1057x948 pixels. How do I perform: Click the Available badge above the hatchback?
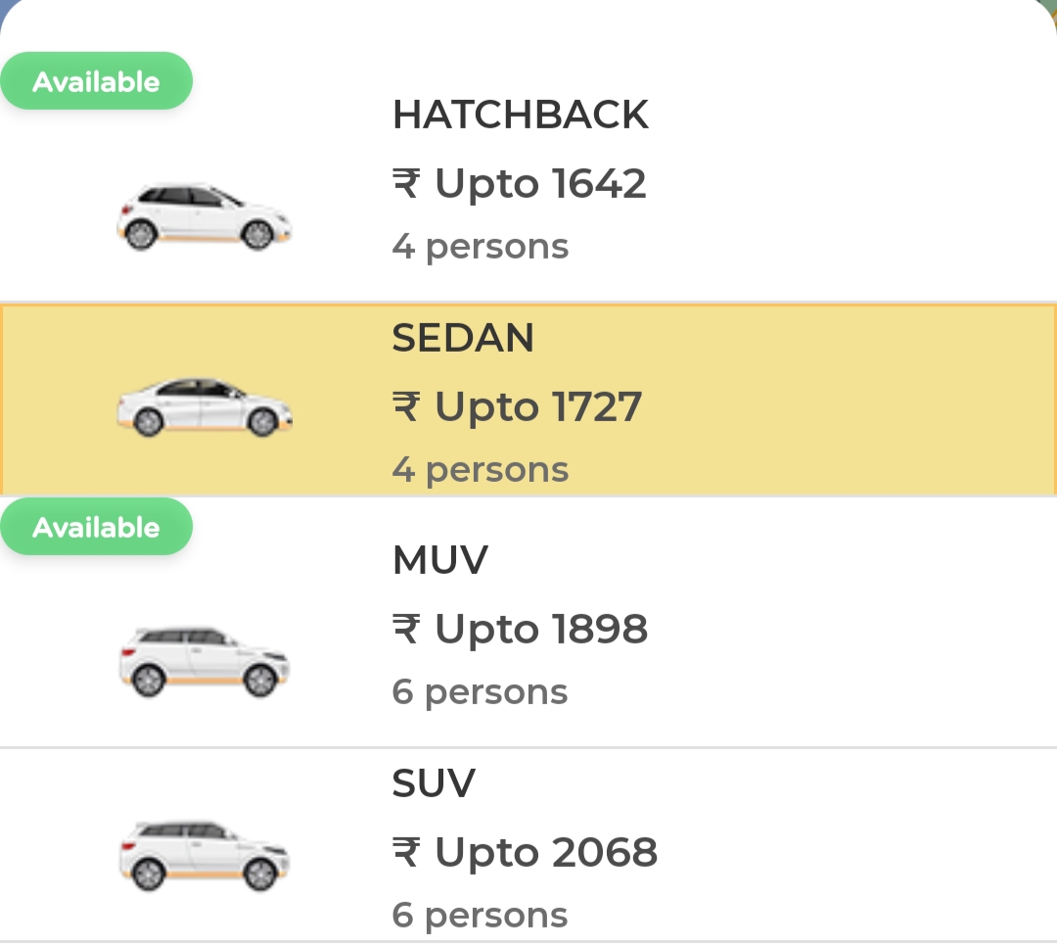(x=96, y=81)
